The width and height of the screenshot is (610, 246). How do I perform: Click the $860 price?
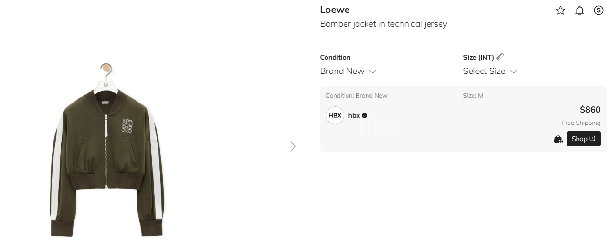click(590, 110)
